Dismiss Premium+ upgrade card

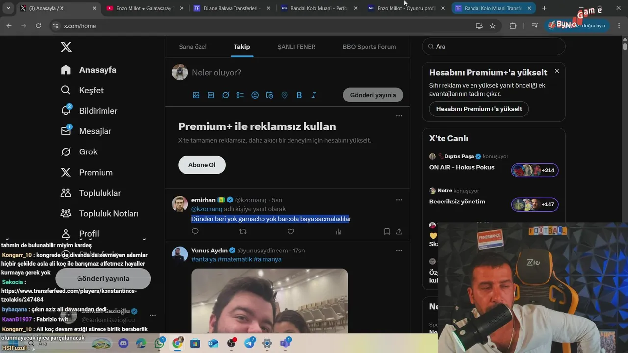tap(557, 71)
